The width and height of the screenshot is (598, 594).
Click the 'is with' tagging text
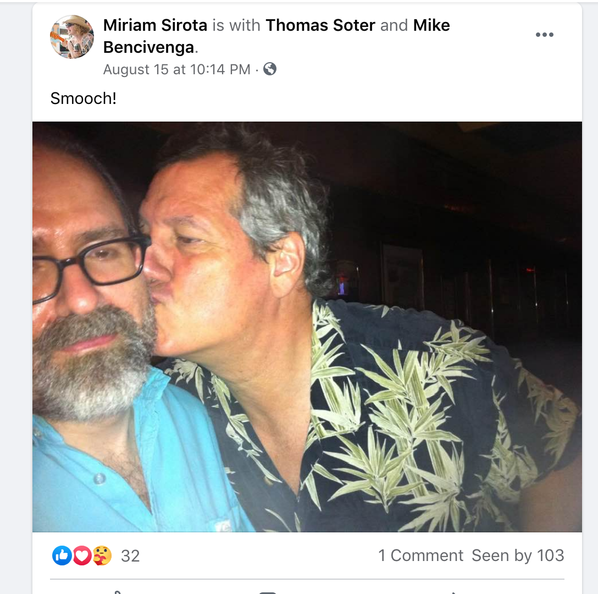pos(236,25)
